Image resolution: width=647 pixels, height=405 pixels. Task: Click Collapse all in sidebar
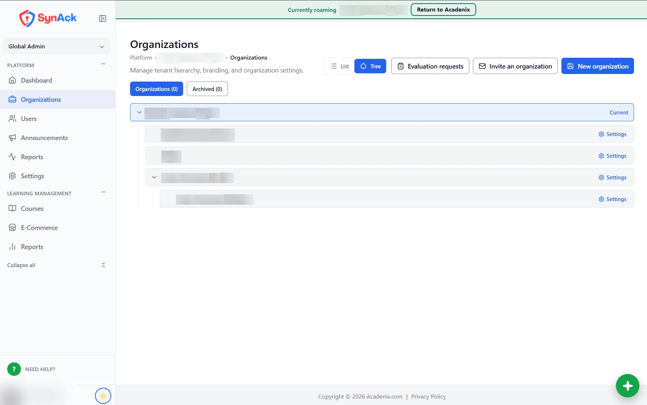click(x=21, y=265)
